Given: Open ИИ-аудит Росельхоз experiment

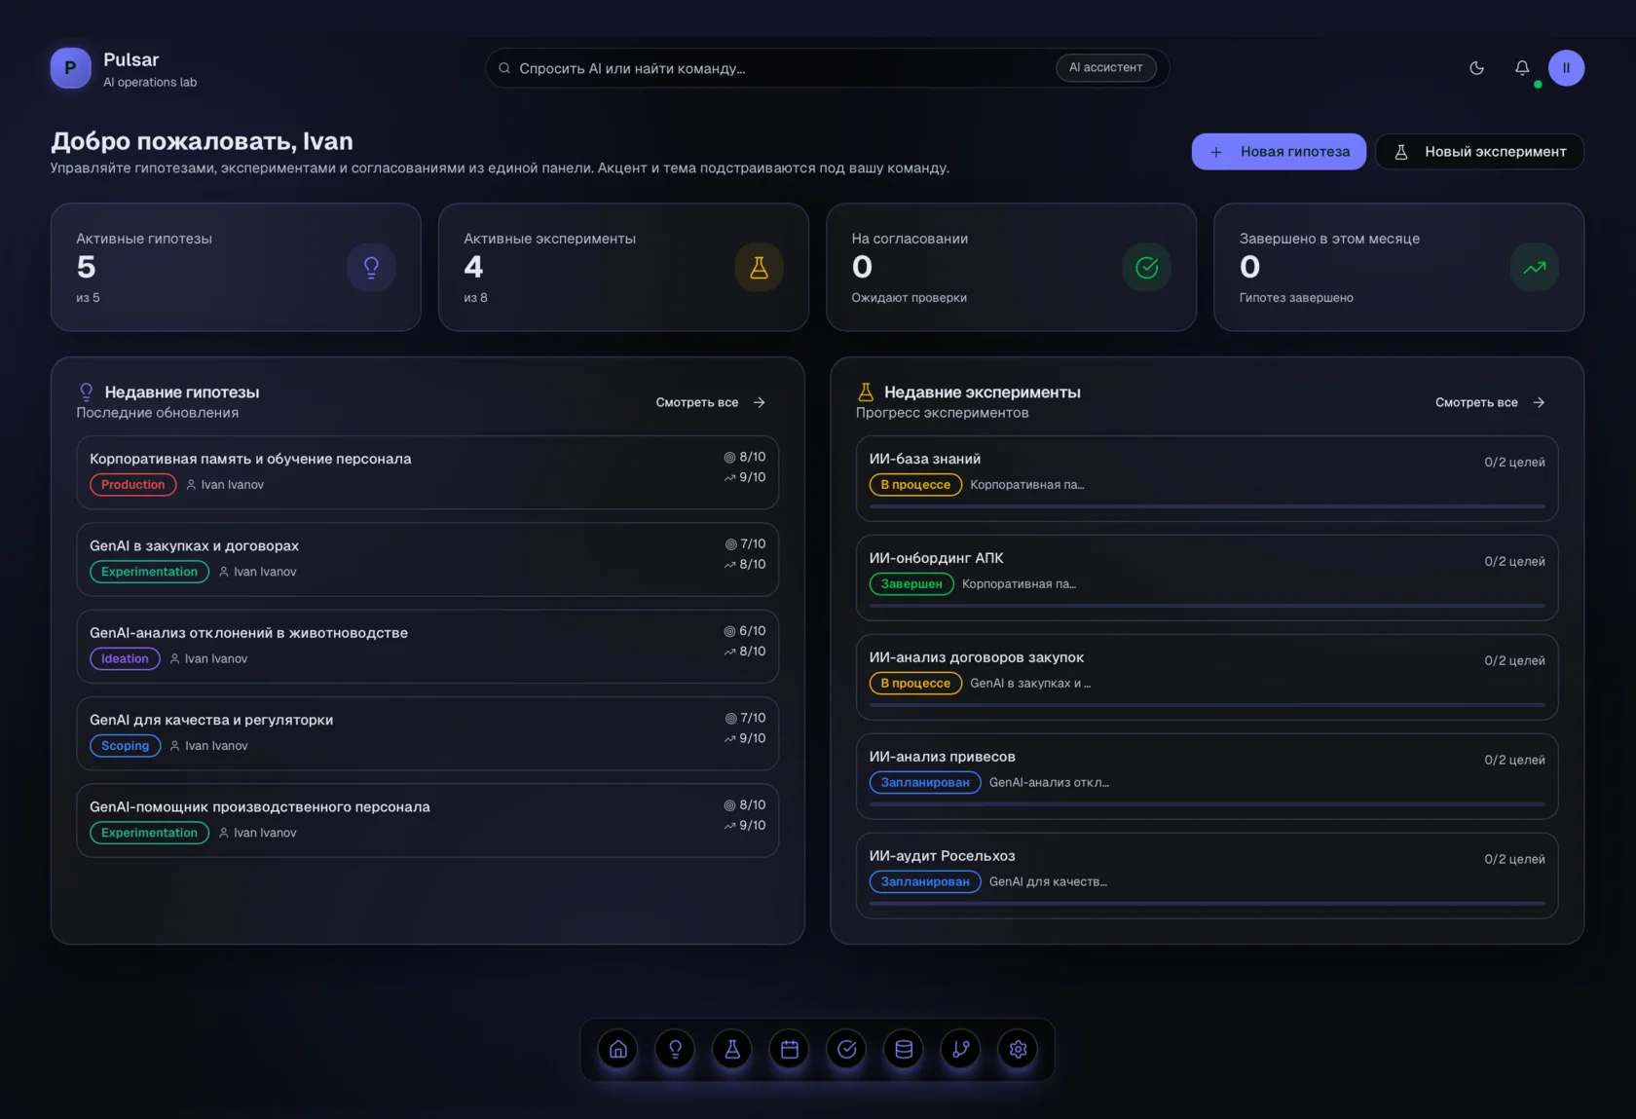Looking at the screenshot, I should click(x=1207, y=876).
